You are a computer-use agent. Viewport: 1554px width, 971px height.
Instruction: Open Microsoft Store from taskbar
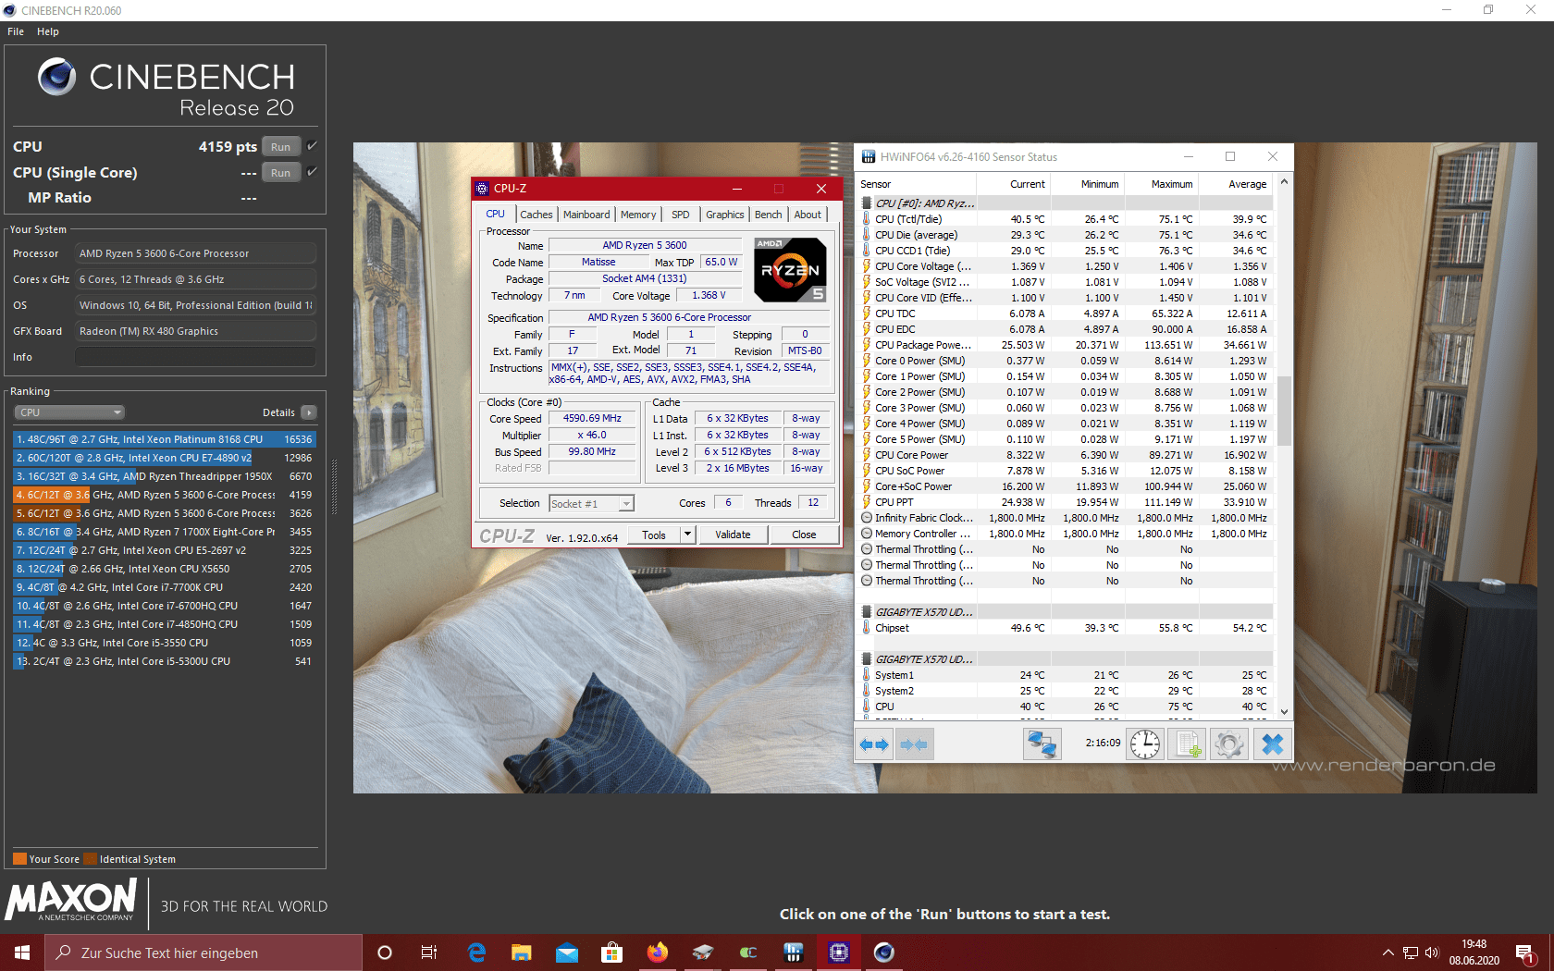click(611, 953)
